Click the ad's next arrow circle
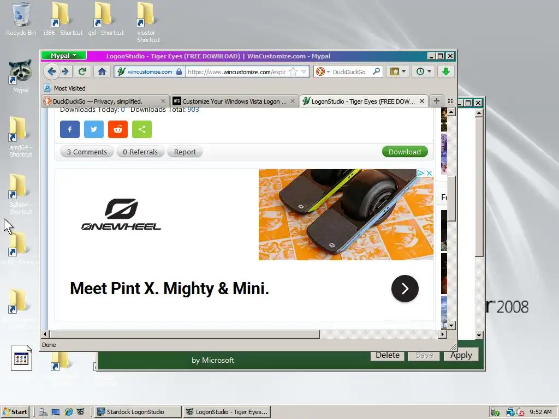 coord(405,289)
